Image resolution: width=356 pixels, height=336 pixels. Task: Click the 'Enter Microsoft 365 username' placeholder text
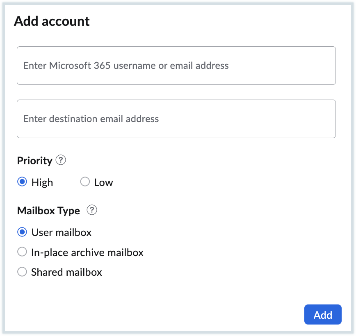point(126,66)
